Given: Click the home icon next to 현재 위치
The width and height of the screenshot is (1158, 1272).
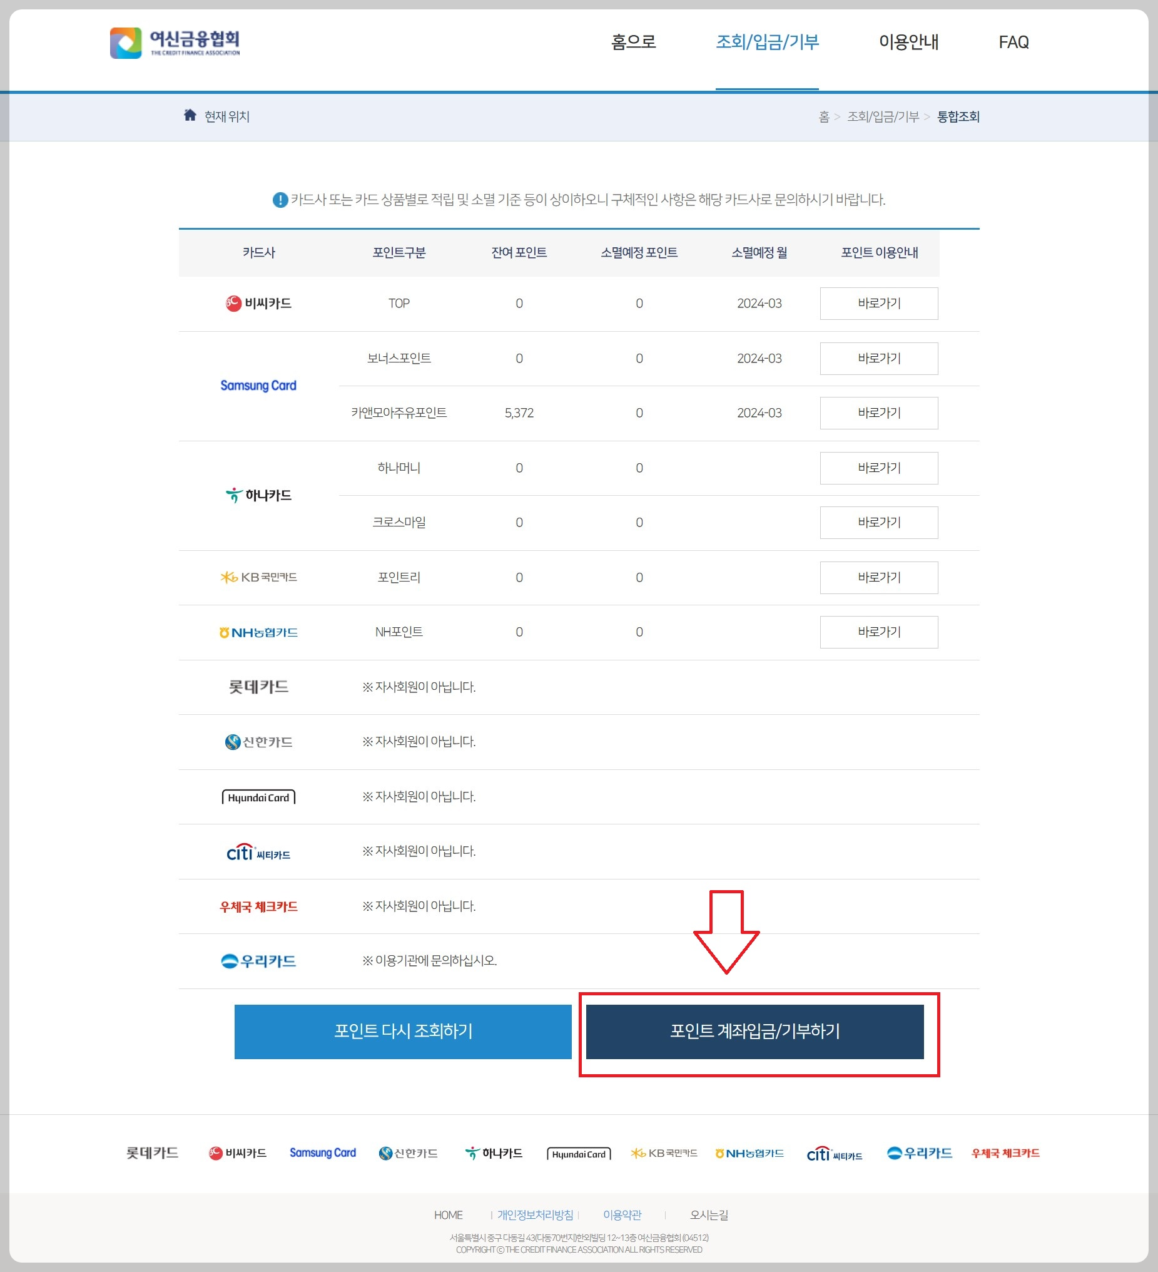Looking at the screenshot, I should tap(190, 115).
